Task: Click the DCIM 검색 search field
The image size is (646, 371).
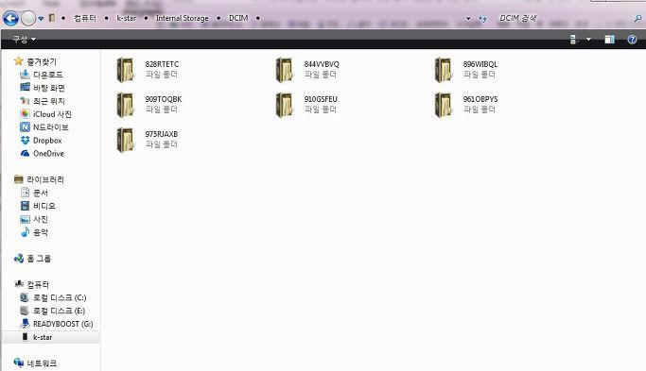Action: pos(565,18)
